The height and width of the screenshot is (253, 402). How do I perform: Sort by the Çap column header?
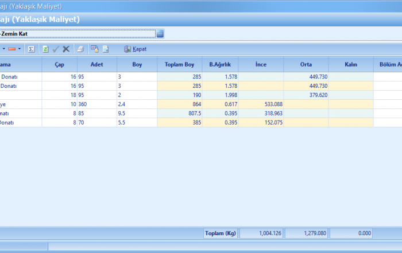click(59, 64)
